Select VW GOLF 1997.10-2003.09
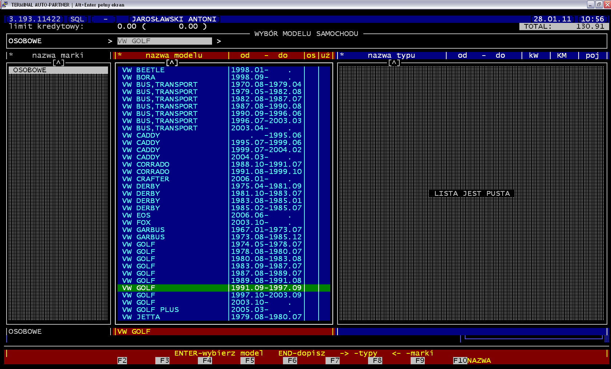The image size is (611, 369). click(224, 295)
